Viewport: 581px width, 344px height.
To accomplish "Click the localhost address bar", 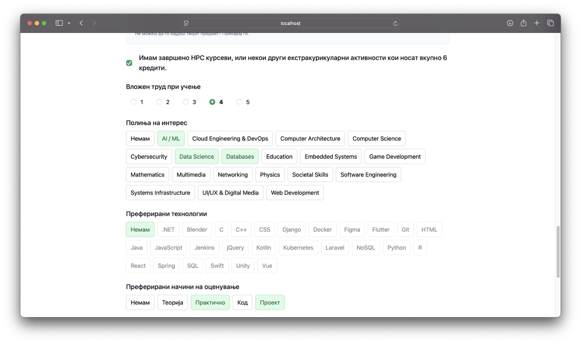I will 290,23.
